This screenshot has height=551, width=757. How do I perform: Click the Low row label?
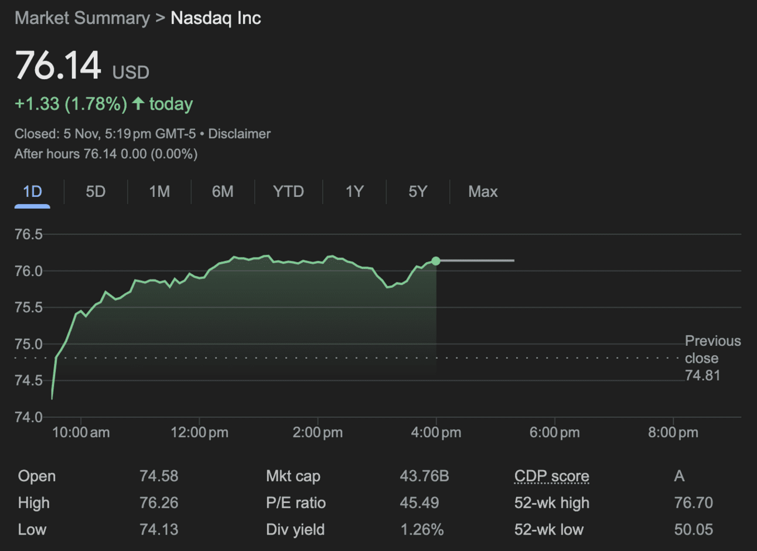pos(32,530)
